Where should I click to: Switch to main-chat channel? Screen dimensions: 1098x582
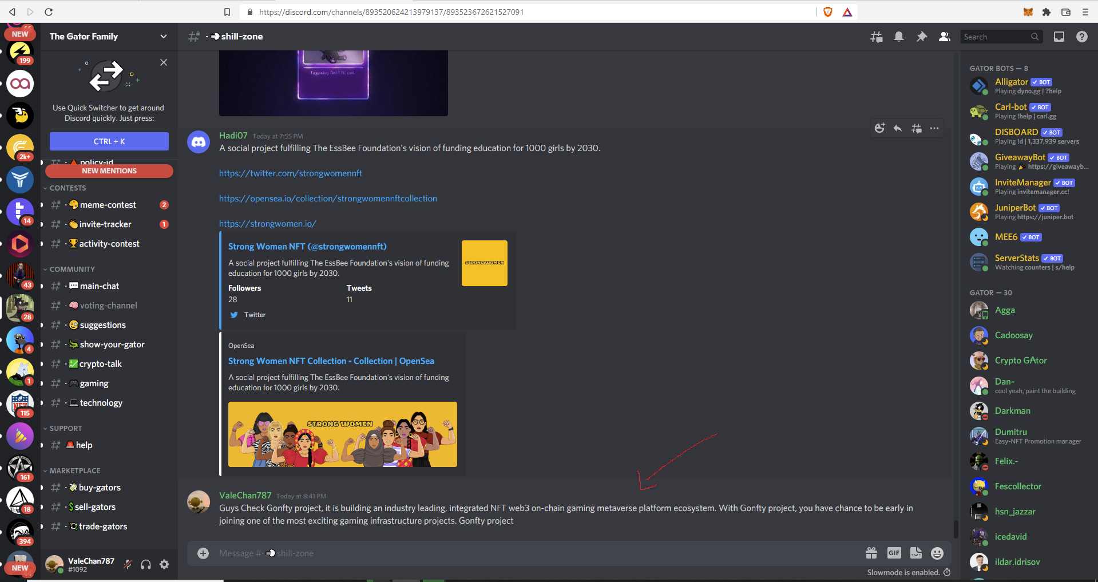109,286
